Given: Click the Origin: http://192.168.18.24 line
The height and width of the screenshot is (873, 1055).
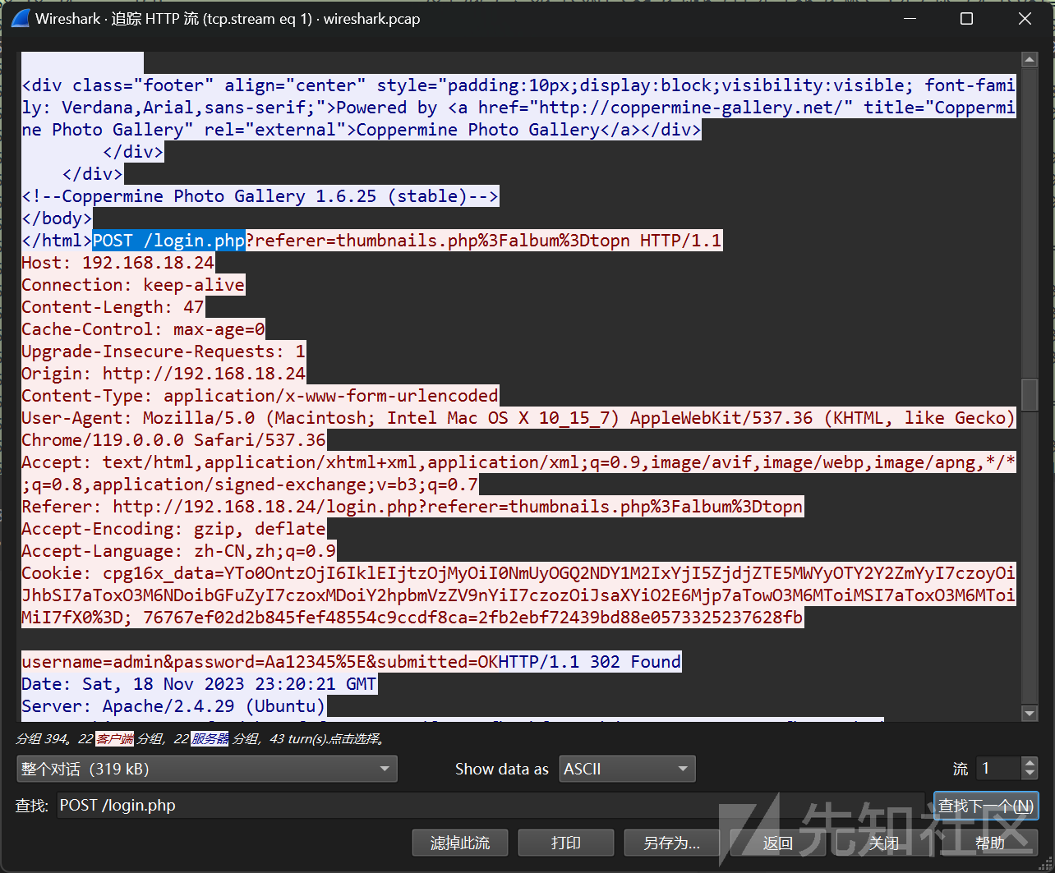Looking at the screenshot, I should coord(164,374).
